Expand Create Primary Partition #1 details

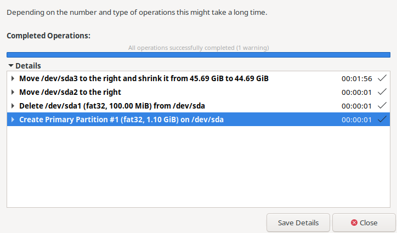point(13,120)
